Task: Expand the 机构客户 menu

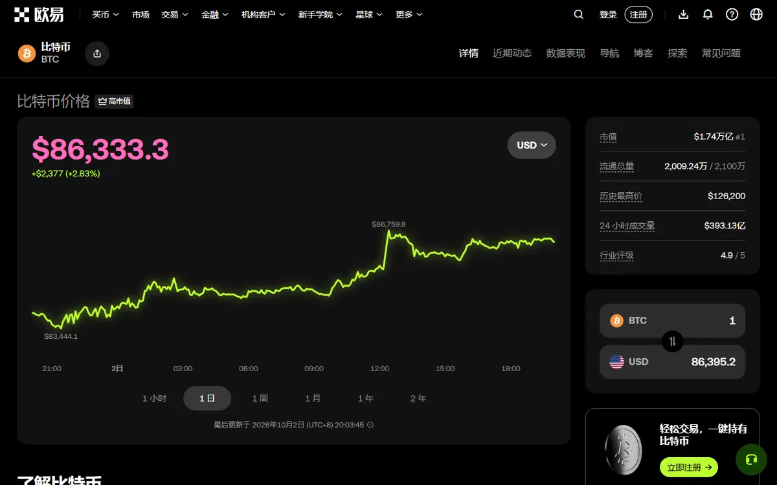Action: [264, 14]
